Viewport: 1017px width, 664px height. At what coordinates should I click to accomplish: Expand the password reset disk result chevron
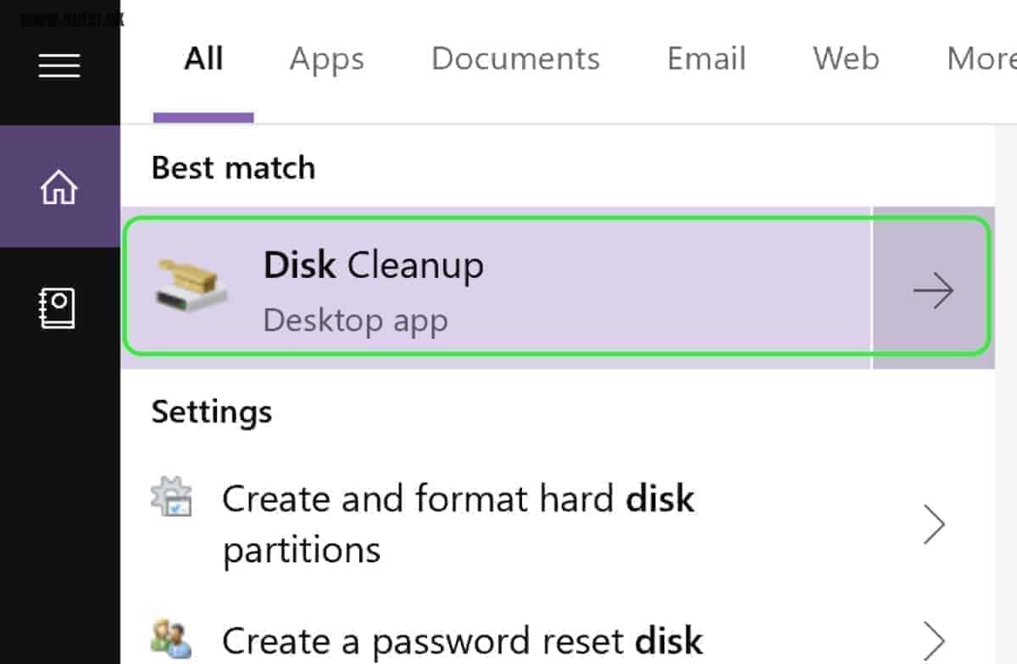click(933, 639)
